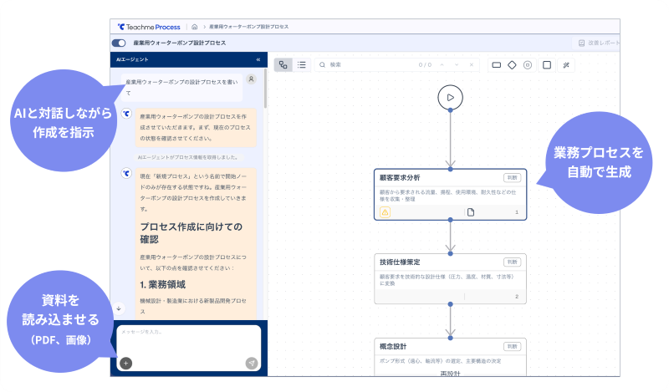The width and height of the screenshot is (669, 392).
Task: Collapse the AIエージェント panel
Action: 258,60
